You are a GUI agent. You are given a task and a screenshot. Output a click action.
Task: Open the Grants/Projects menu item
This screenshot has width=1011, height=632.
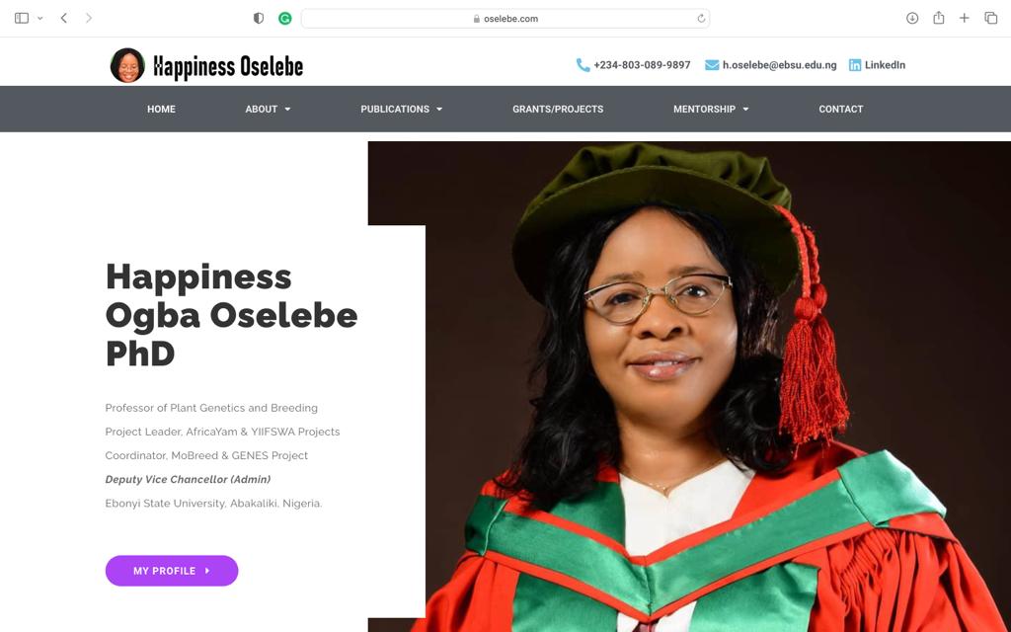(558, 109)
